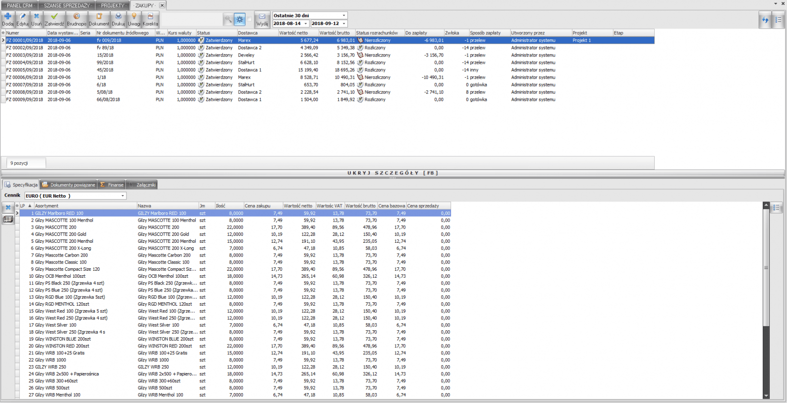
Task: Send document using Wyślij envelope icon
Action: (262, 19)
